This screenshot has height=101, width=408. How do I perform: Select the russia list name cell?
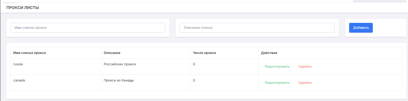point(56,67)
